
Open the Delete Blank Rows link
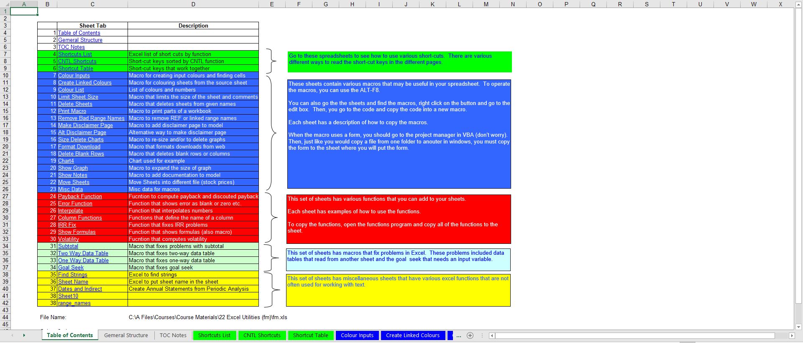tap(81, 154)
